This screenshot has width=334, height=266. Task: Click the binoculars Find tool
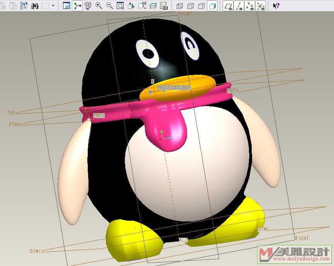click(x=35, y=6)
